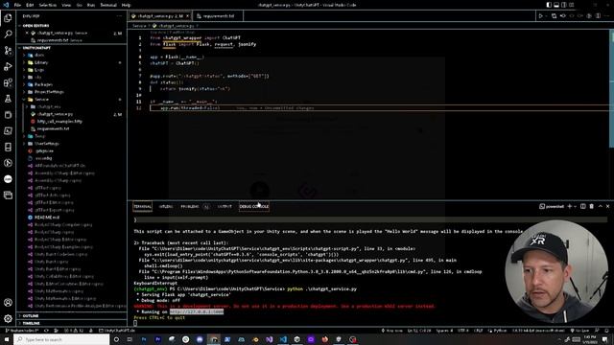This screenshot has width=614, height=345.
Task: Open the Selection menu
Action: 47,5
